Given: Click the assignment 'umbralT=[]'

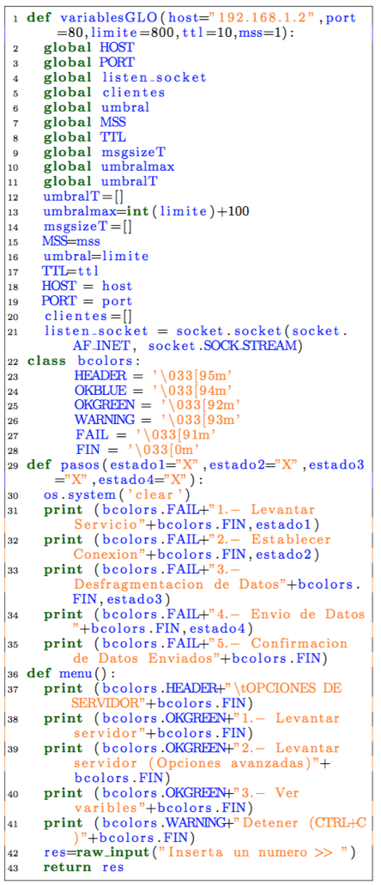Looking at the screenshot, I should [83, 196].
